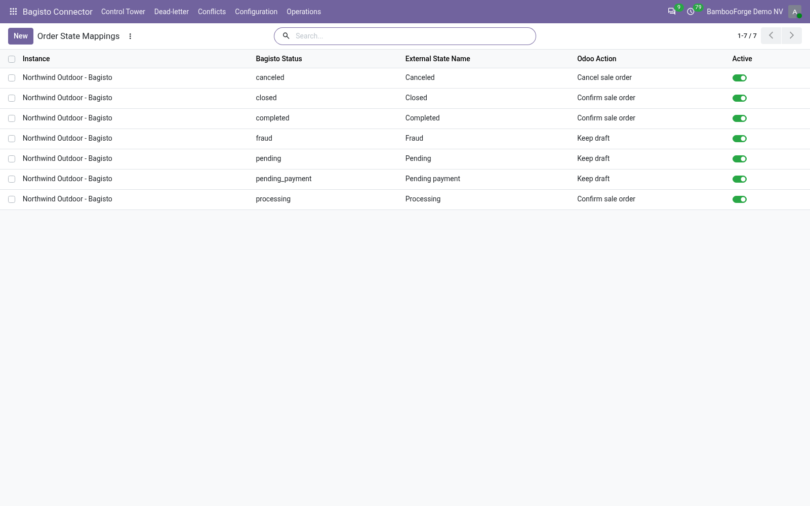Viewport: 810px width, 506px height.
Task: Disable Active toggle for pending mapping
Action: coord(740,159)
